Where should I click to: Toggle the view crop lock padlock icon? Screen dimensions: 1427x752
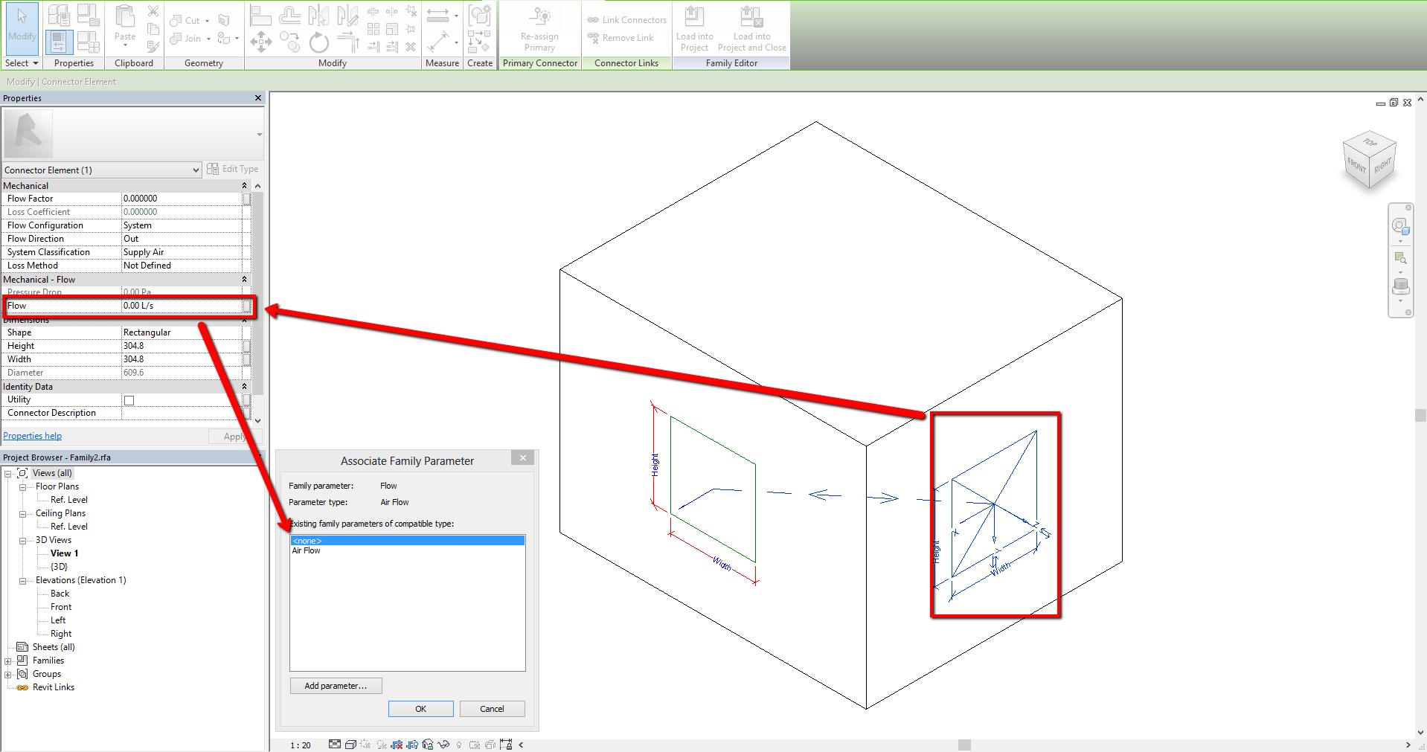[504, 744]
